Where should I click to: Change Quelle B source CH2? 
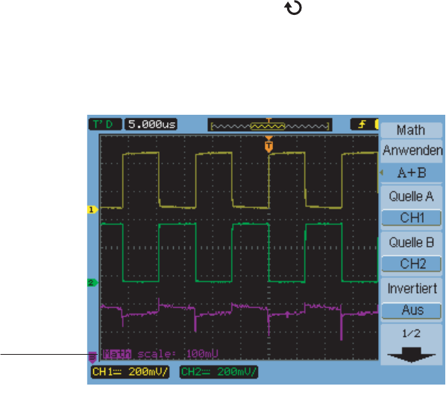[411, 264]
